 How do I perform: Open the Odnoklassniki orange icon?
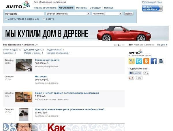(x=146, y=61)
